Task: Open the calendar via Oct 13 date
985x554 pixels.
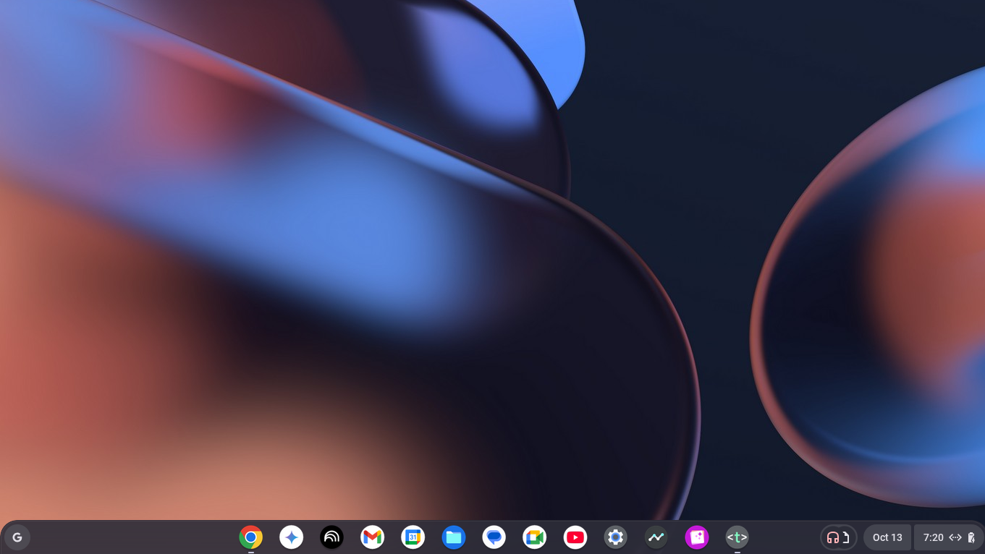Action: 887,537
